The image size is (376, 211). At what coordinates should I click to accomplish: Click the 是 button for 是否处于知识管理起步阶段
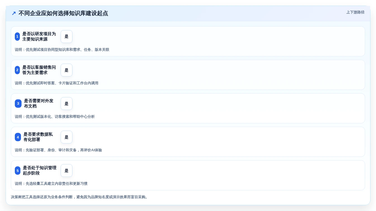pyautogui.click(x=67, y=171)
